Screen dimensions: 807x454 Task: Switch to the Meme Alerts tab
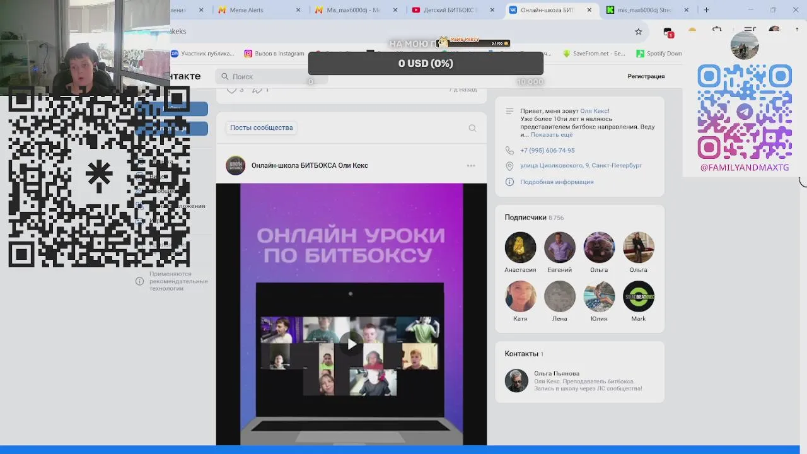click(x=259, y=10)
